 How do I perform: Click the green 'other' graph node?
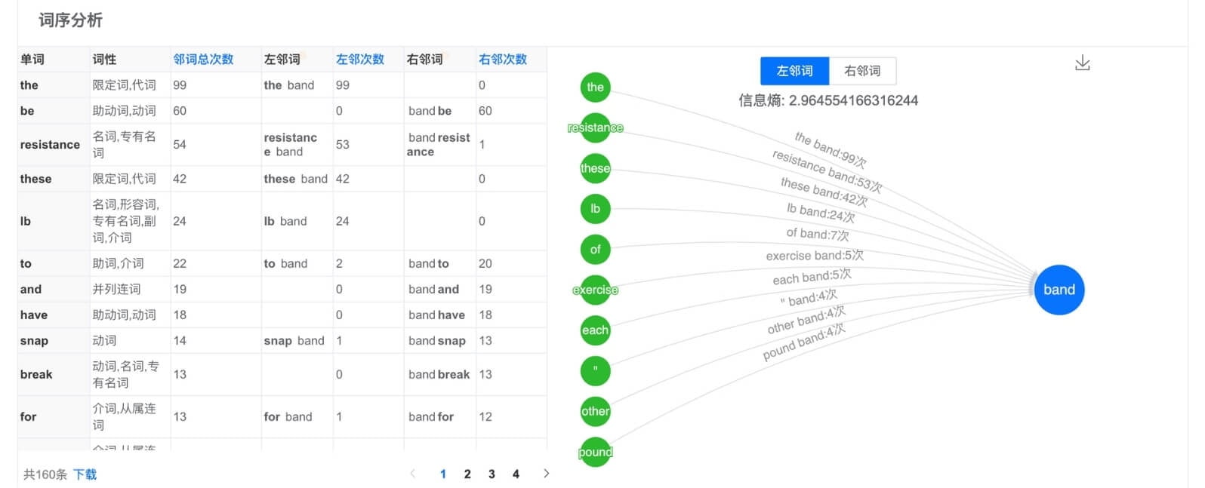click(595, 411)
